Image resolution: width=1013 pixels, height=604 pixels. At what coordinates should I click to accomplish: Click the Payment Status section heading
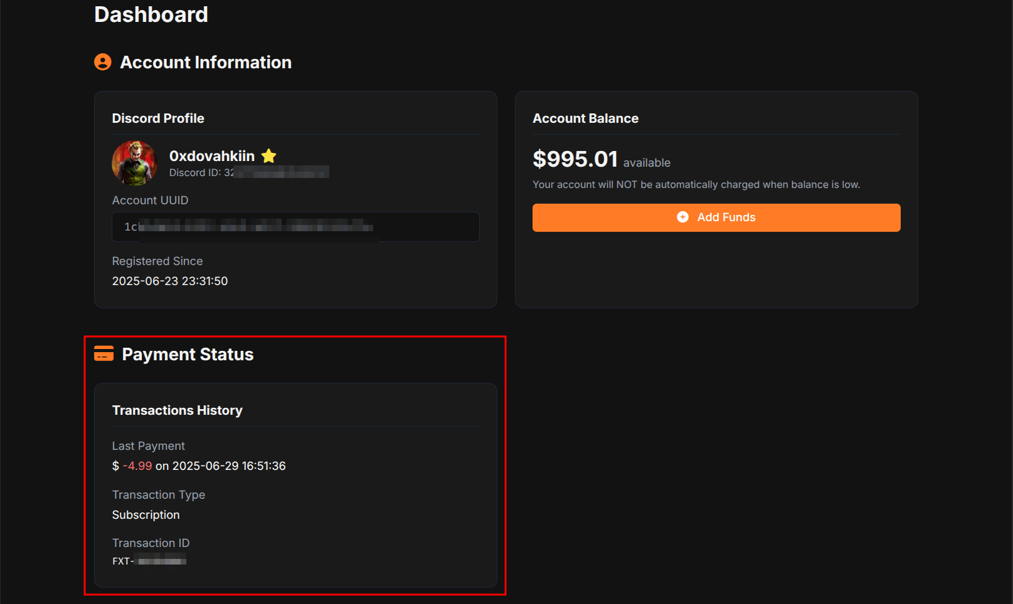(x=188, y=355)
